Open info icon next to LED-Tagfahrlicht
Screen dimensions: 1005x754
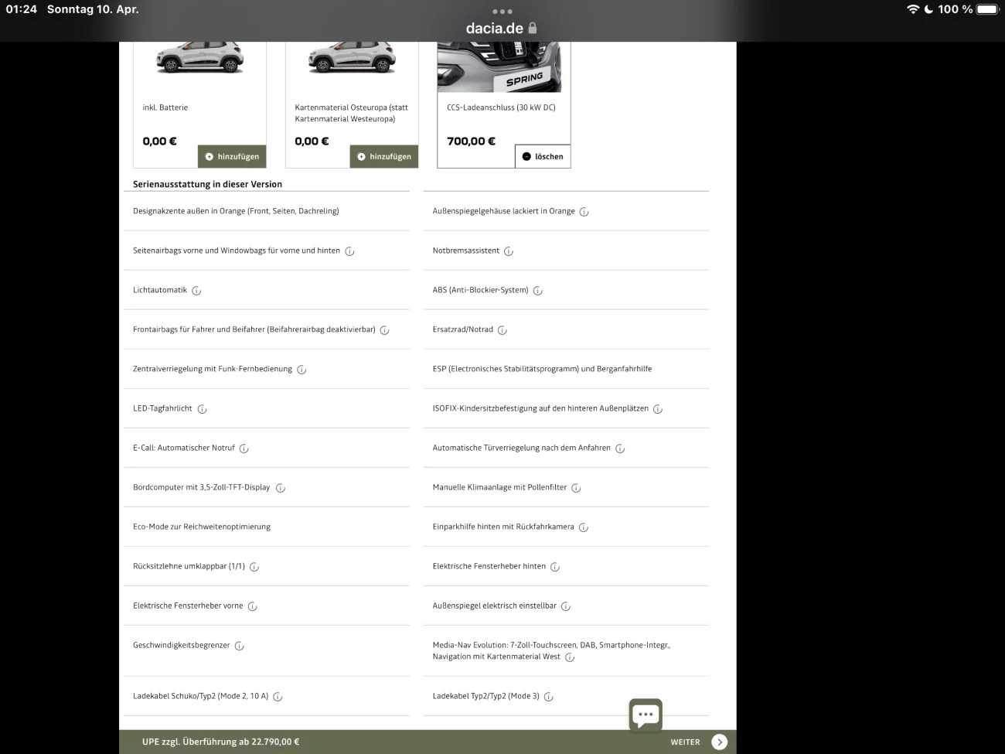pos(202,409)
